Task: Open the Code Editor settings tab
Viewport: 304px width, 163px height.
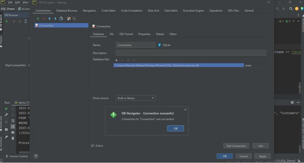Action: 108,10
